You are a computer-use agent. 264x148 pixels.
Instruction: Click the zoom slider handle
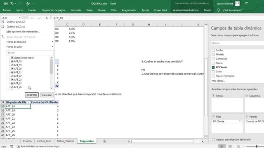coord(257,146)
